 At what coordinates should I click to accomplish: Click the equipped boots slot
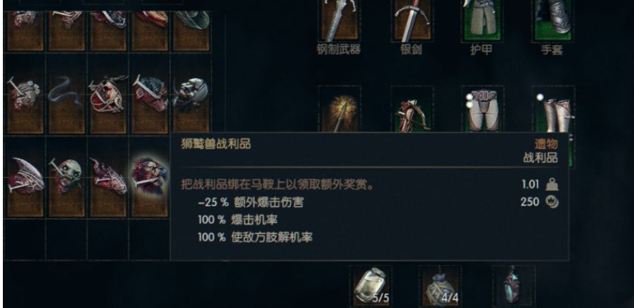553,109
